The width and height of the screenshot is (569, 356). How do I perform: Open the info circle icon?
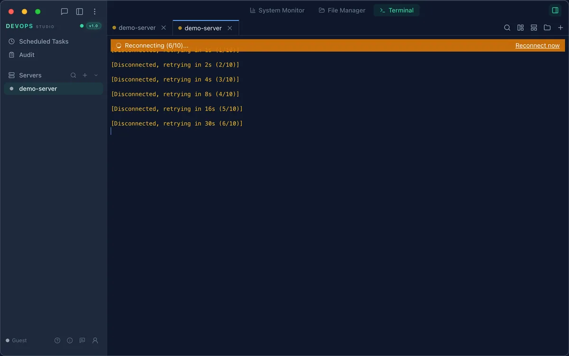[x=70, y=340]
